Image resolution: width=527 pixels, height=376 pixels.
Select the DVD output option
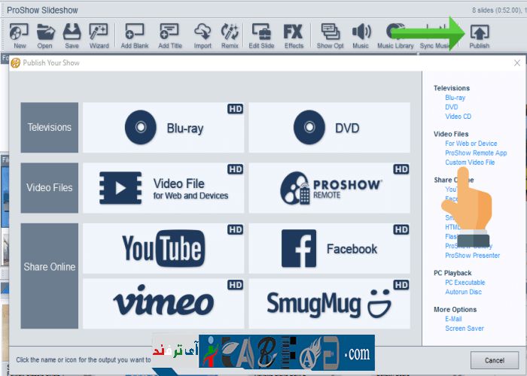tap(330, 128)
